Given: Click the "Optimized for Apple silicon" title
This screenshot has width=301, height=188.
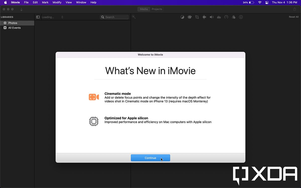Looking at the screenshot, I should click(126, 118).
